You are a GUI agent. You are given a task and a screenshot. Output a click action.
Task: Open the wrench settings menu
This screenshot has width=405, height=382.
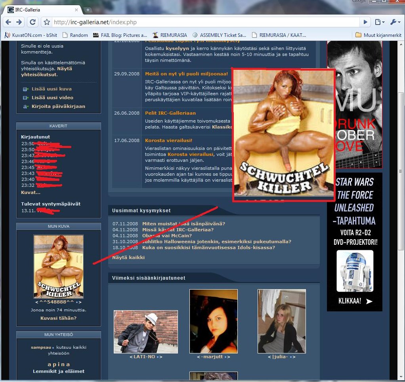pyautogui.click(x=394, y=22)
